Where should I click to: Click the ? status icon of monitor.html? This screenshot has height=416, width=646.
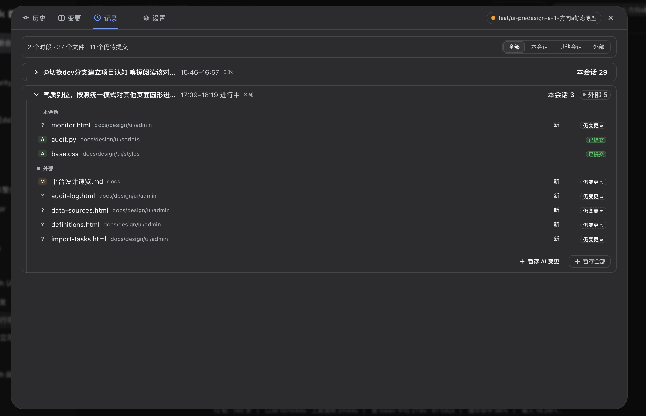coord(42,125)
